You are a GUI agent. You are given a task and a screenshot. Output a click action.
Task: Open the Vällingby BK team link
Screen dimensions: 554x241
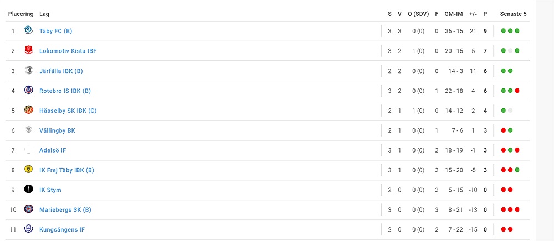tap(57, 130)
